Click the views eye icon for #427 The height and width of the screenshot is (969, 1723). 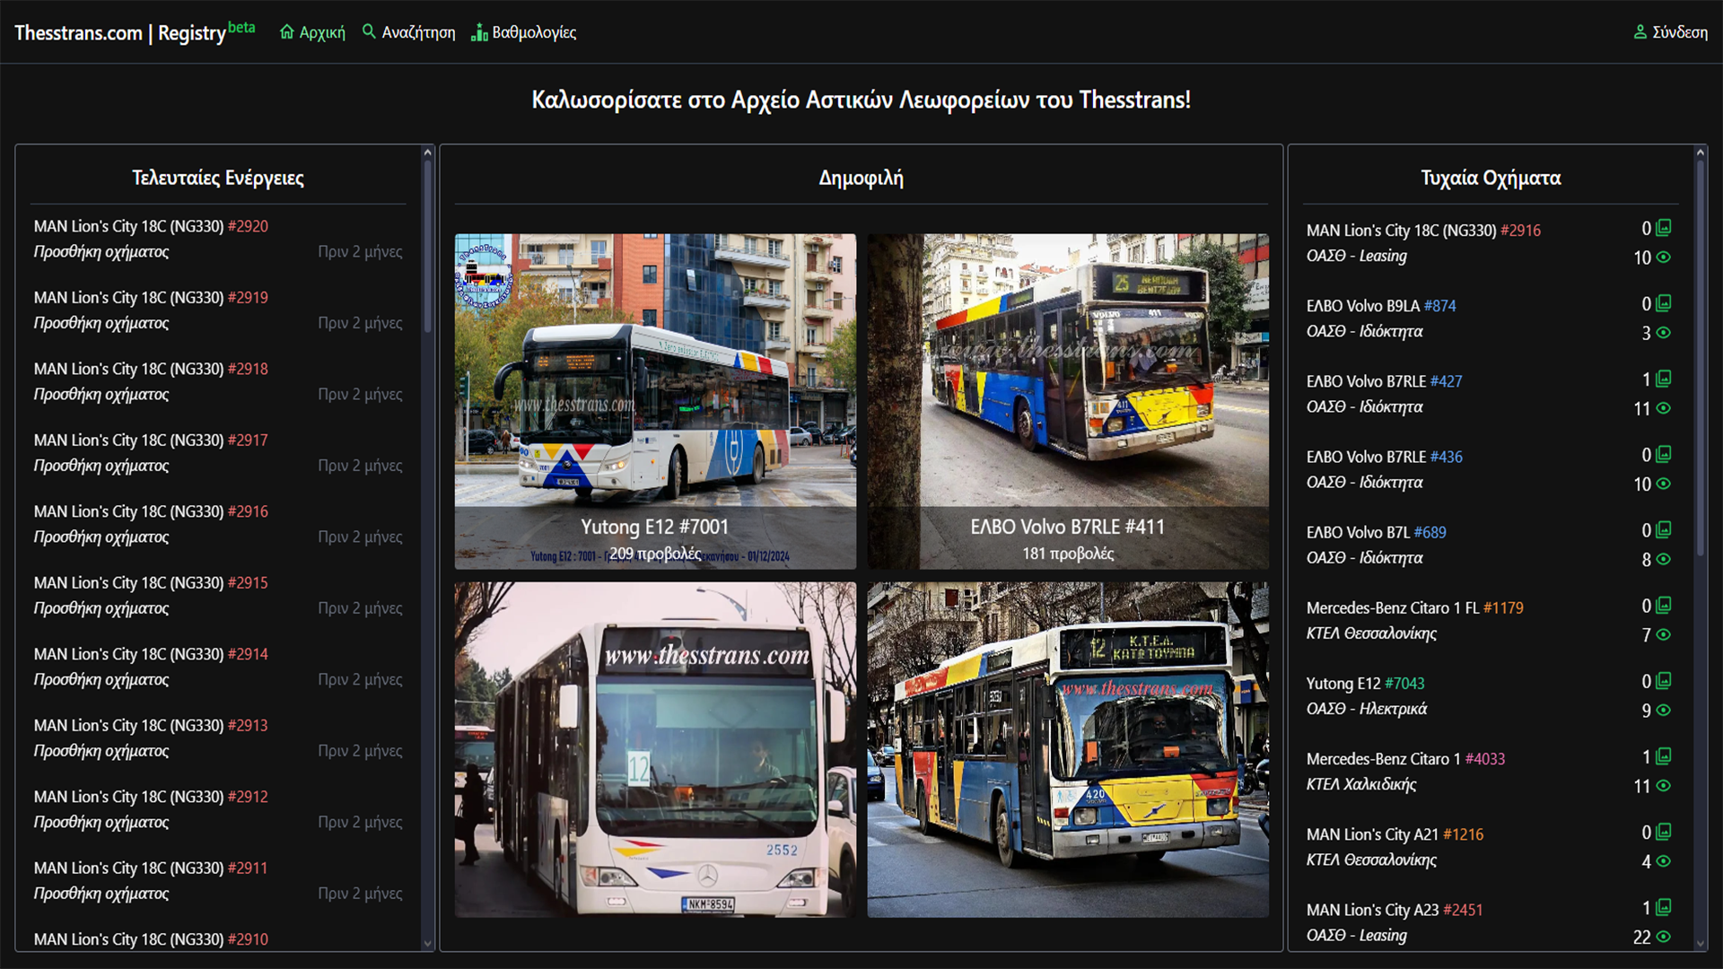1664,408
